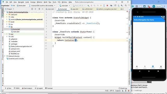
Task: Open the Device File Explorer side tab
Action: coord(129,78)
